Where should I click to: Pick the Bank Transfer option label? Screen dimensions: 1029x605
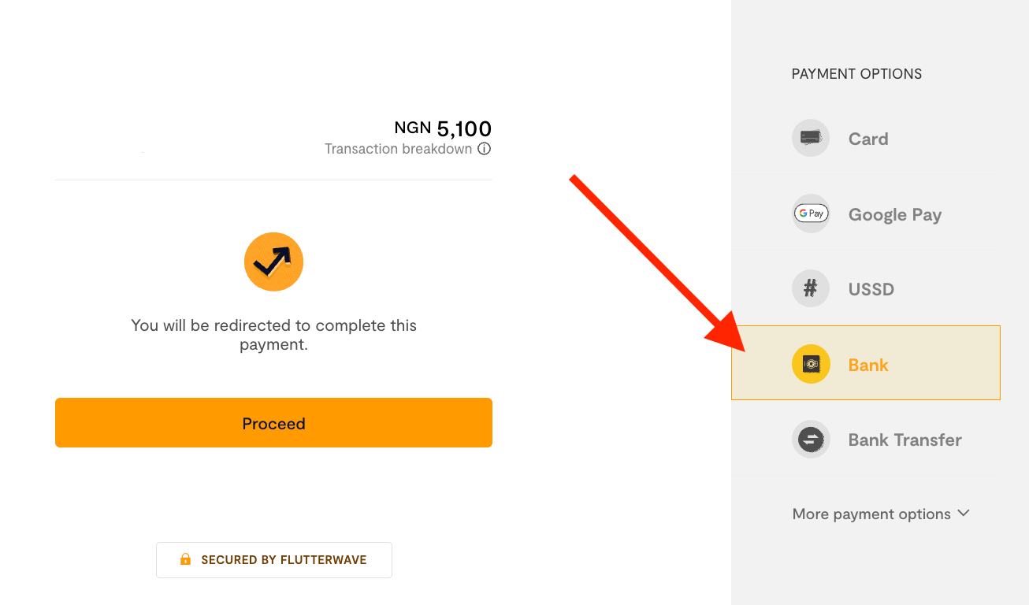[905, 440]
